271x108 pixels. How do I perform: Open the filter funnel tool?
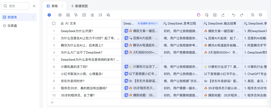(76, 15)
